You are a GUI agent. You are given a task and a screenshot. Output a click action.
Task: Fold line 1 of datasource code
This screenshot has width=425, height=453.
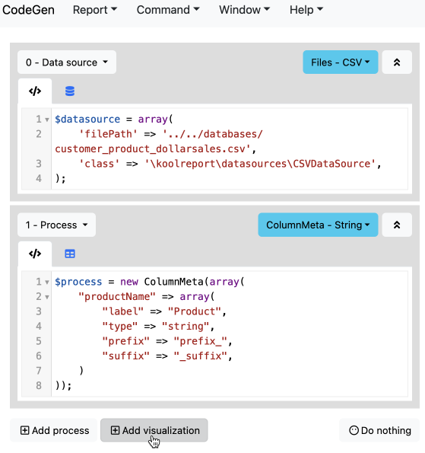point(47,120)
